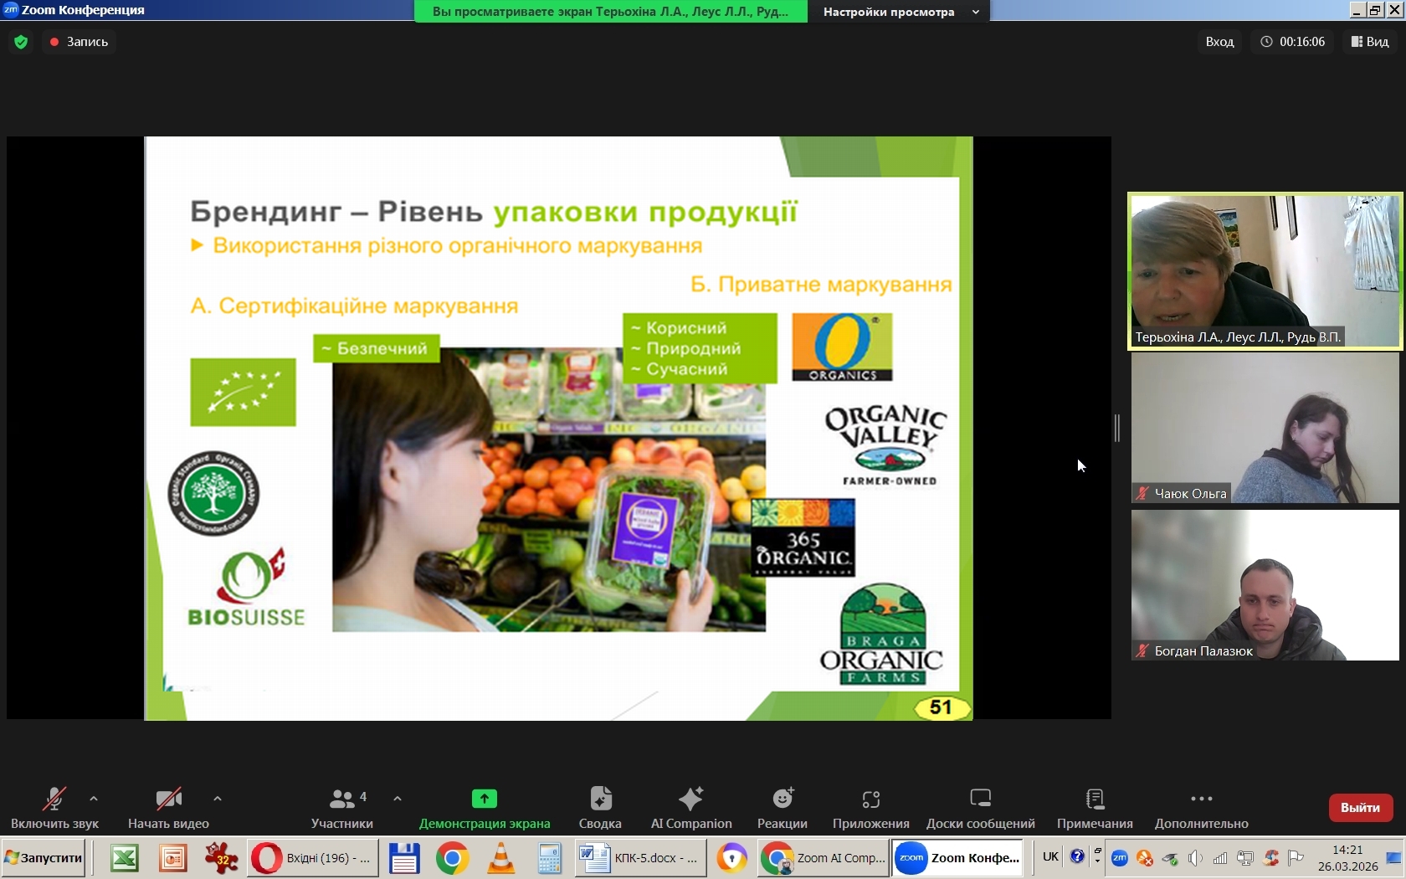Open AI Companion sparkle icon
This screenshot has width=1406, height=879.
click(690, 799)
